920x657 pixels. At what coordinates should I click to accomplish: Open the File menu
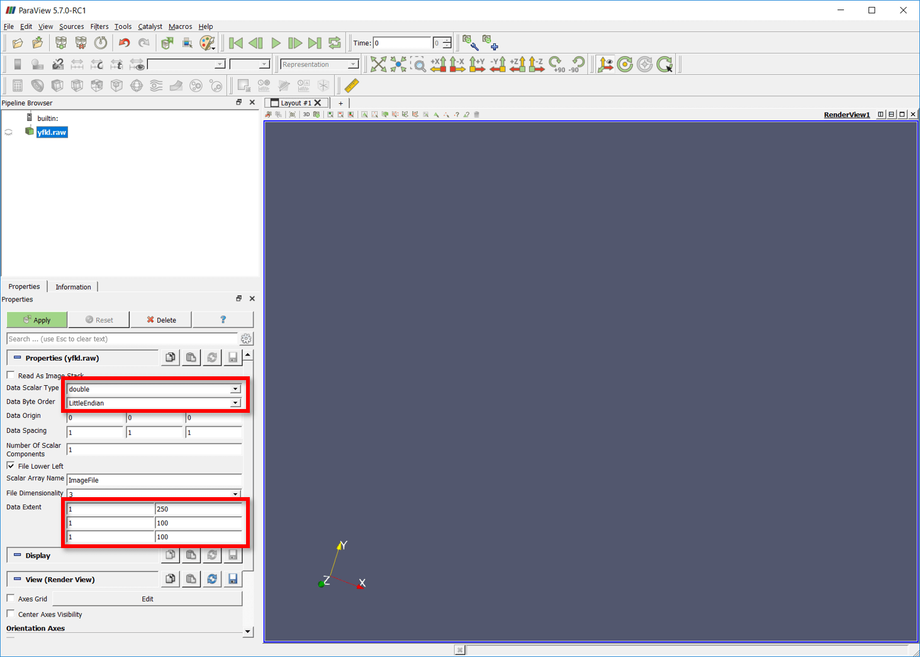pos(9,26)
